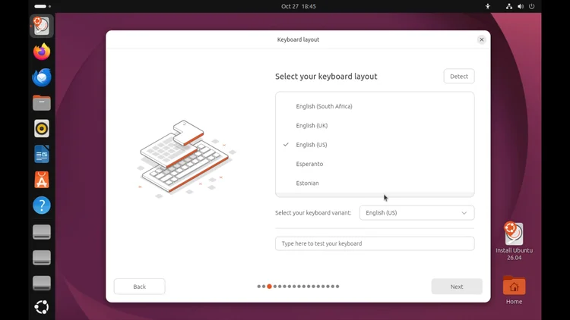
Task: Open Thunderbird mail from the dock
Action: (42, 77)
